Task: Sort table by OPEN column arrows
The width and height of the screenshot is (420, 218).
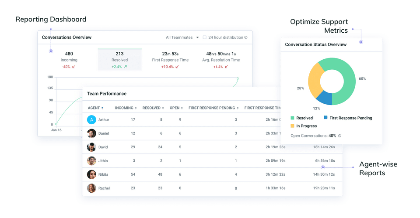Action: [182, 108]
